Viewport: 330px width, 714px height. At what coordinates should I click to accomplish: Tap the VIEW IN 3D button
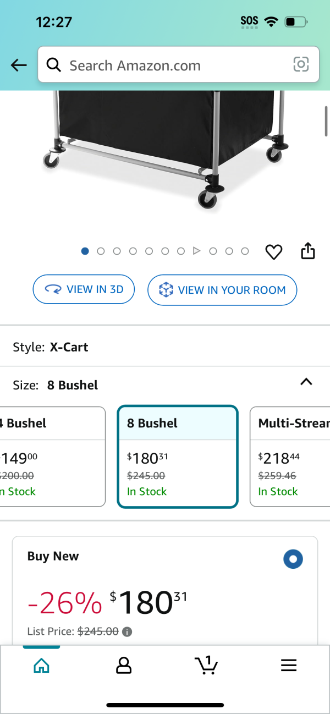[84, 289]
